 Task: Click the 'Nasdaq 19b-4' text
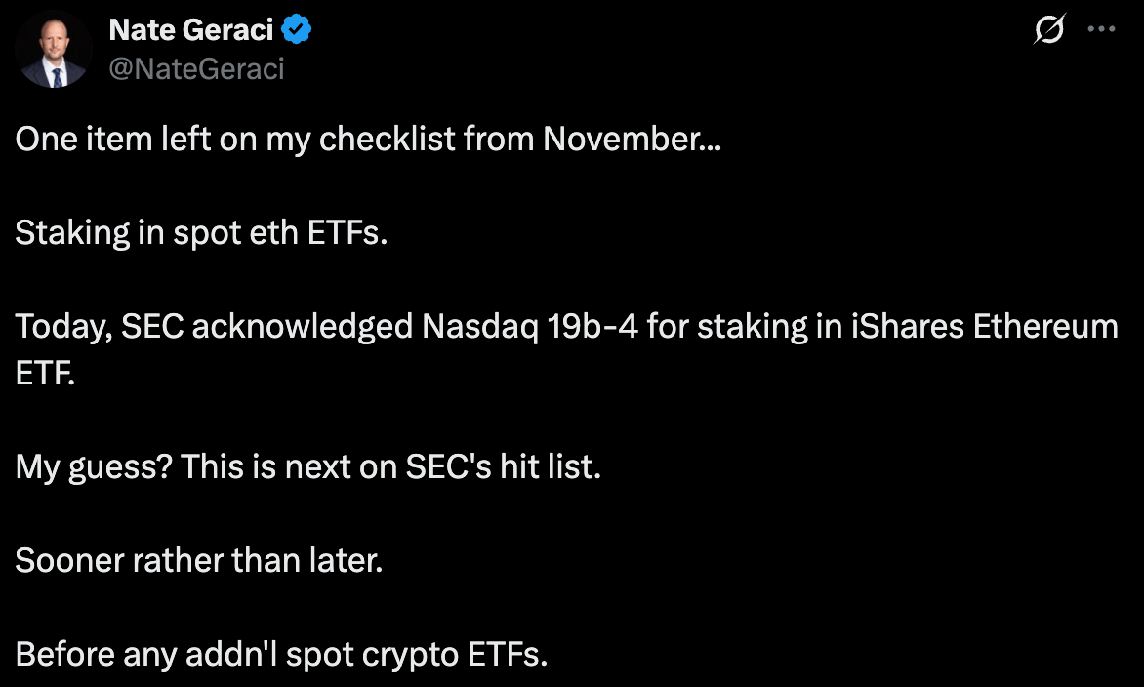coord(530,326)
